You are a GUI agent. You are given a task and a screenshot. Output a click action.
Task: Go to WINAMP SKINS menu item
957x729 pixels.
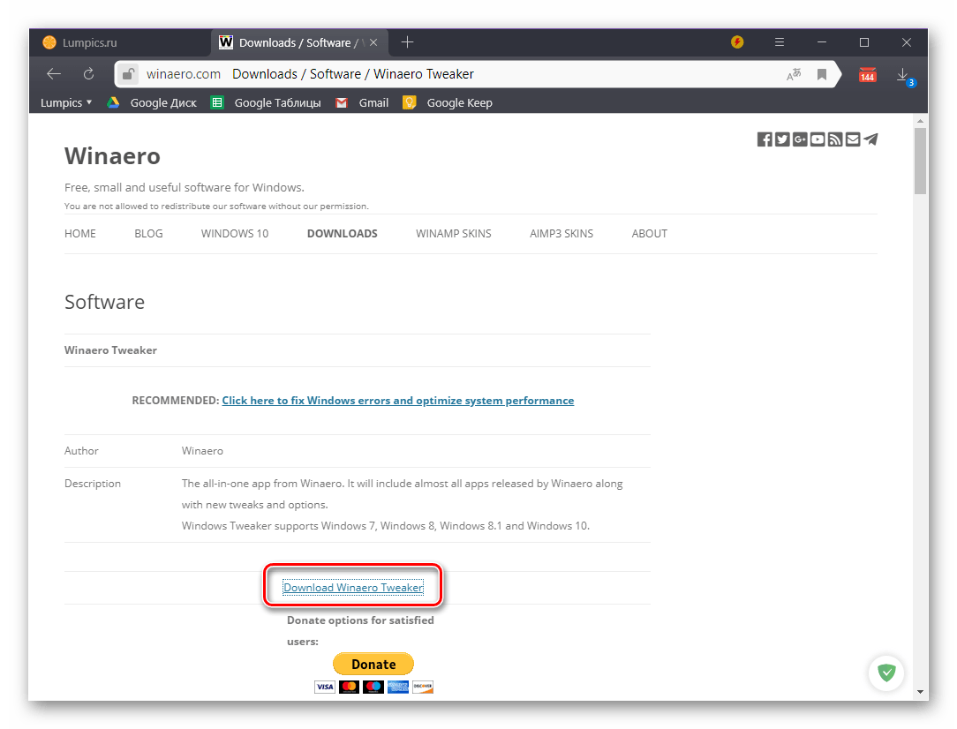tap(453, 234)
